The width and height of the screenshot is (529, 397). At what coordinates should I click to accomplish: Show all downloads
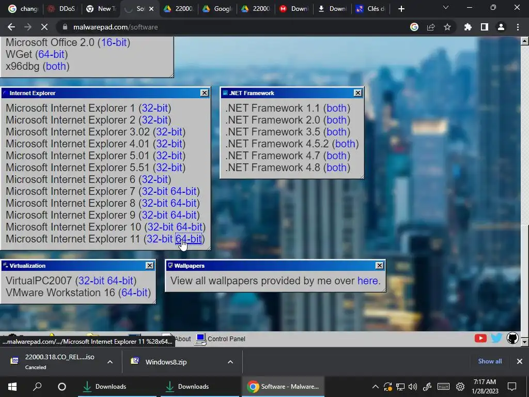[490, 361]
